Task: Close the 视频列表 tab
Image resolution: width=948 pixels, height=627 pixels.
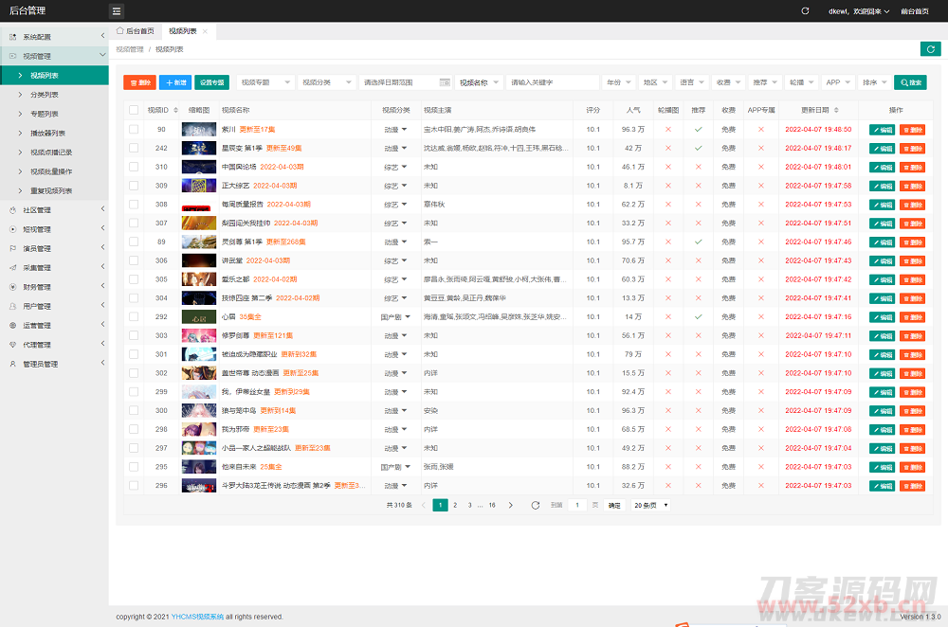Action: click(x=204, y=31)
